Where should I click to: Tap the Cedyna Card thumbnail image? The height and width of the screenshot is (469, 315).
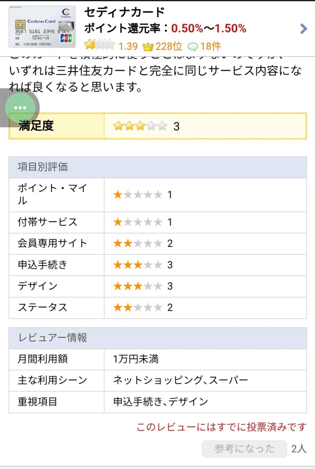coord(42,27)
